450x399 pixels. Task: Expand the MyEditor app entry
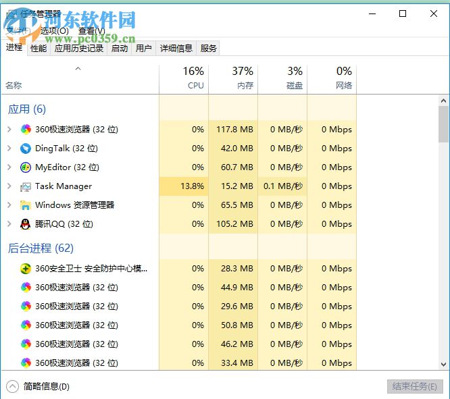pyautogui.click(x=9, y=167)
